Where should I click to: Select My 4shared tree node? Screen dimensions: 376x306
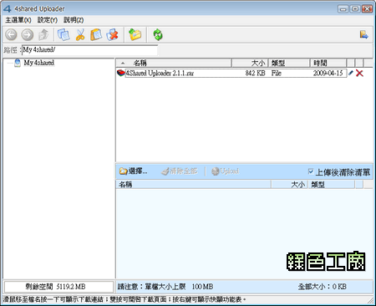pyautogui.click(x=38, y=63)
